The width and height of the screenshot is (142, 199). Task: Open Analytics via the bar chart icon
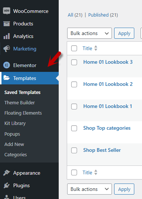[x=7, y=36]
